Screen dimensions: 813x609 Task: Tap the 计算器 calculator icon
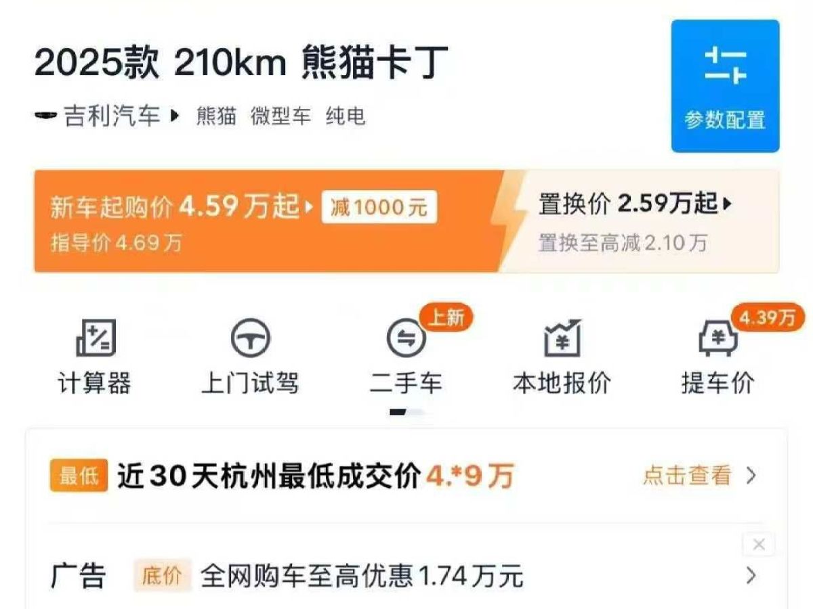96,338
